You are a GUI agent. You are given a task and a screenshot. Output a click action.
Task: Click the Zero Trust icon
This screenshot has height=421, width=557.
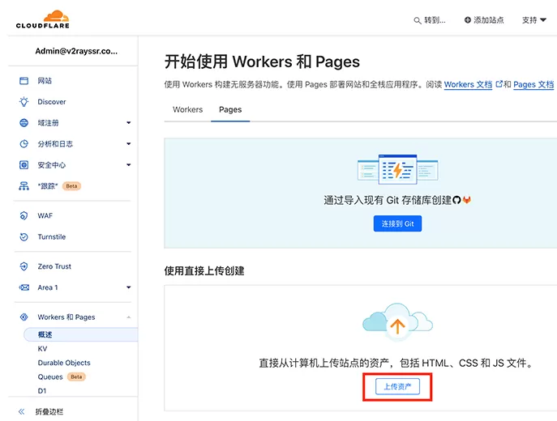[24, 266]
